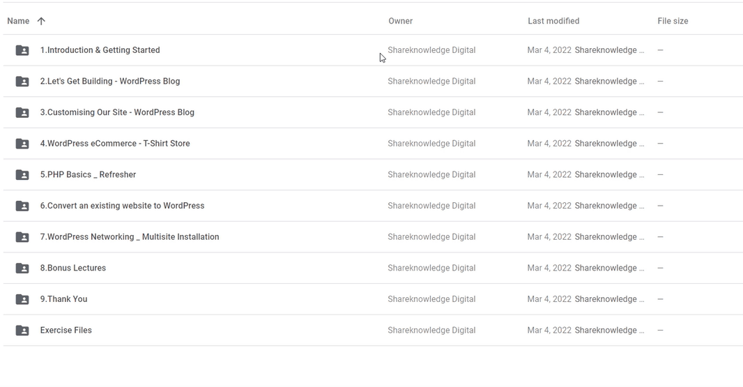Select the folder icon for 3.Customising Our Site
743x387 pixels.
[22, 112]
